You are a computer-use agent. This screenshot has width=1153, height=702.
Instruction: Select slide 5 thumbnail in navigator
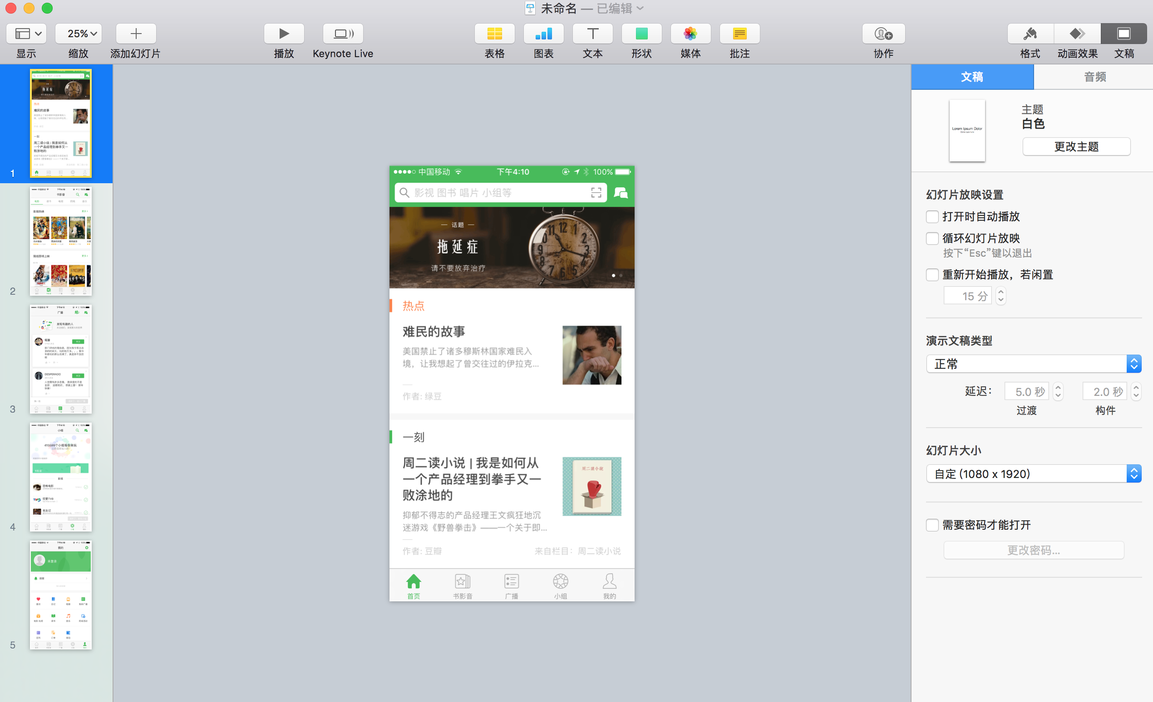coord(61,595)
